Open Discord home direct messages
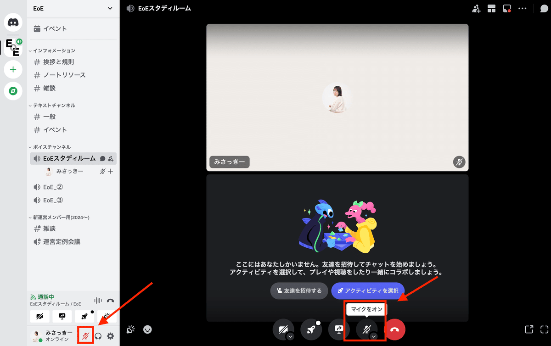The width and height of the screenshot is (551, 346). coord(13,23)
